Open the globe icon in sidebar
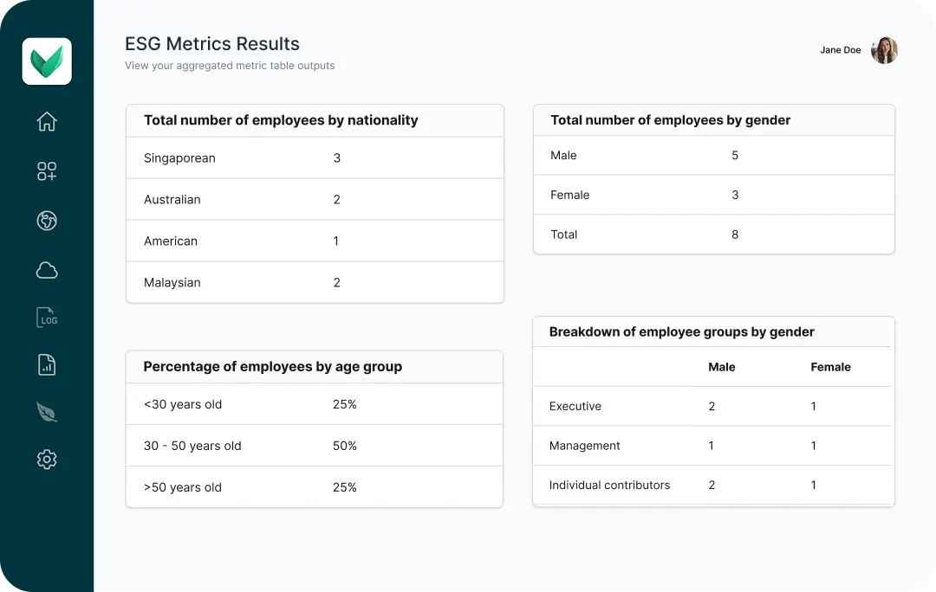The height and width of the screenshot is (592, 936). coord(47,221)
